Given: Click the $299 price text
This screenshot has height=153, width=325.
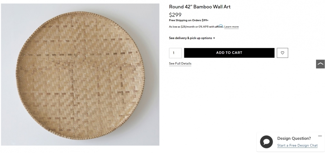Looking at the screenshot, I should 175,15.
